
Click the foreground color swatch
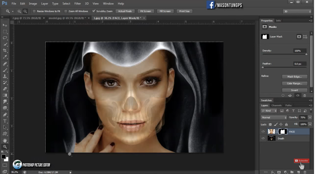click(3, 157)
